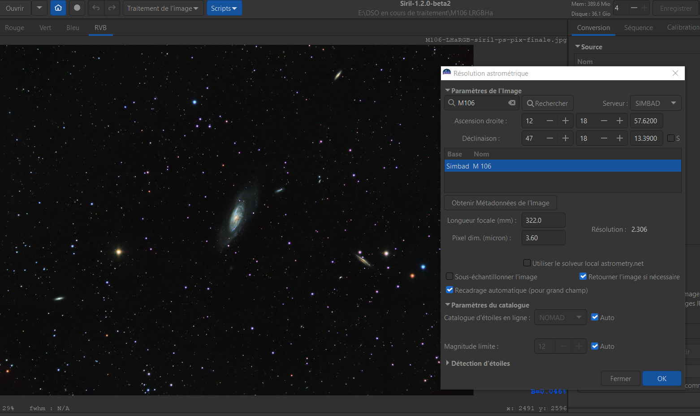Expand the Détection d'étoiles section
The height and width of the screenshot is (416, 700).
click(x=448, y=363)
